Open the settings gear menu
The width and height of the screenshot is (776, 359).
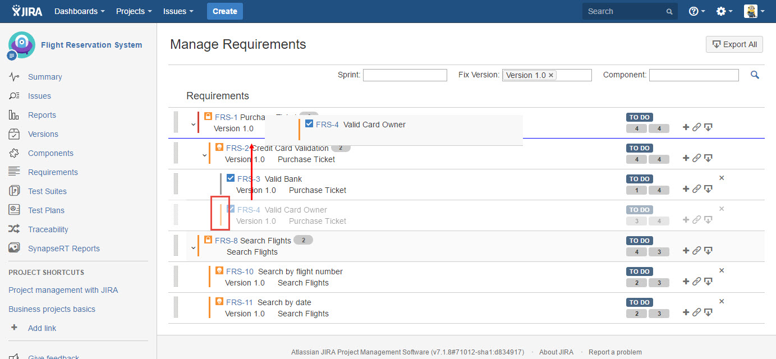tap(724, 11)
